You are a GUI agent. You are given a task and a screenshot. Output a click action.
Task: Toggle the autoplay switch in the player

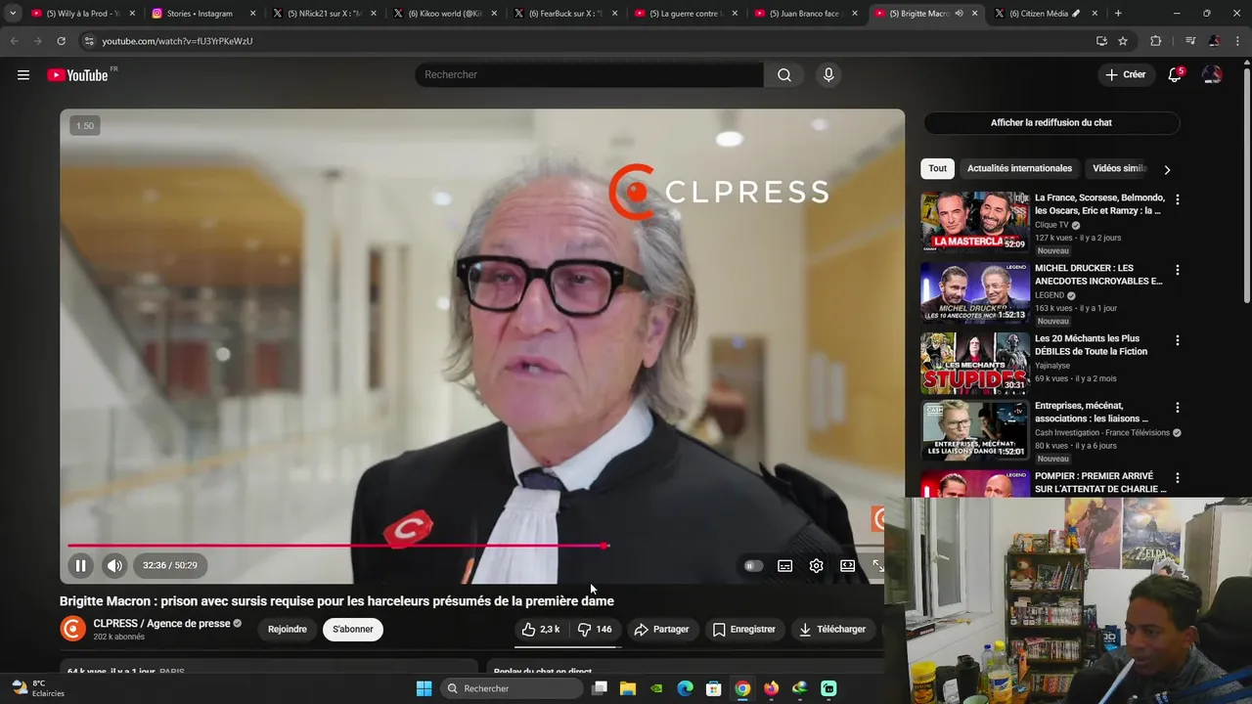pos(752,565)
